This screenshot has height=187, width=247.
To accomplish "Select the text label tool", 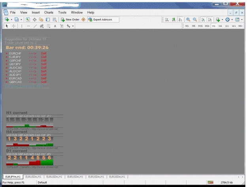I will pyautogui.click(x=62, y=26).
